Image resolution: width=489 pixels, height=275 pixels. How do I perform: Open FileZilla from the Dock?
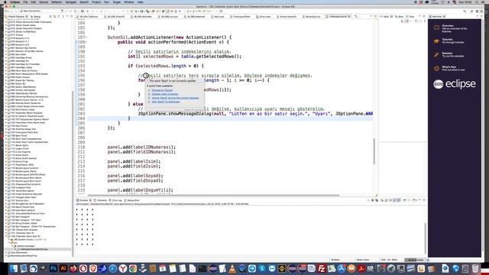(x=322, y=268)
